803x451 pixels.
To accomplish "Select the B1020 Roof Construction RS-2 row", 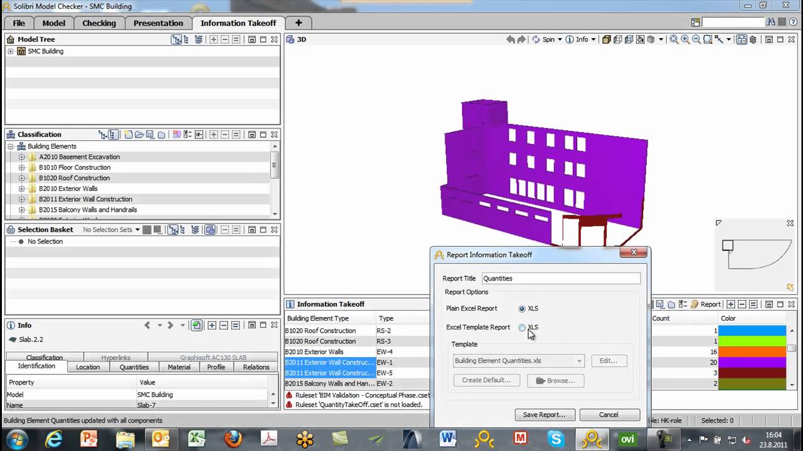I will tap(358, 331).
